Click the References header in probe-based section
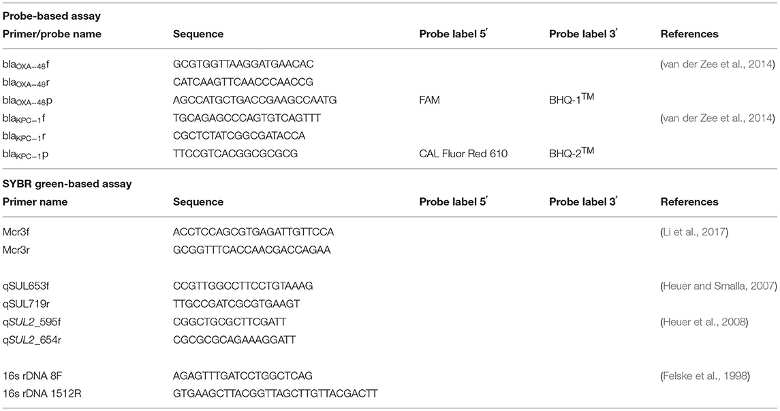Viewport: 780px width, 411px height. point(689,34)
